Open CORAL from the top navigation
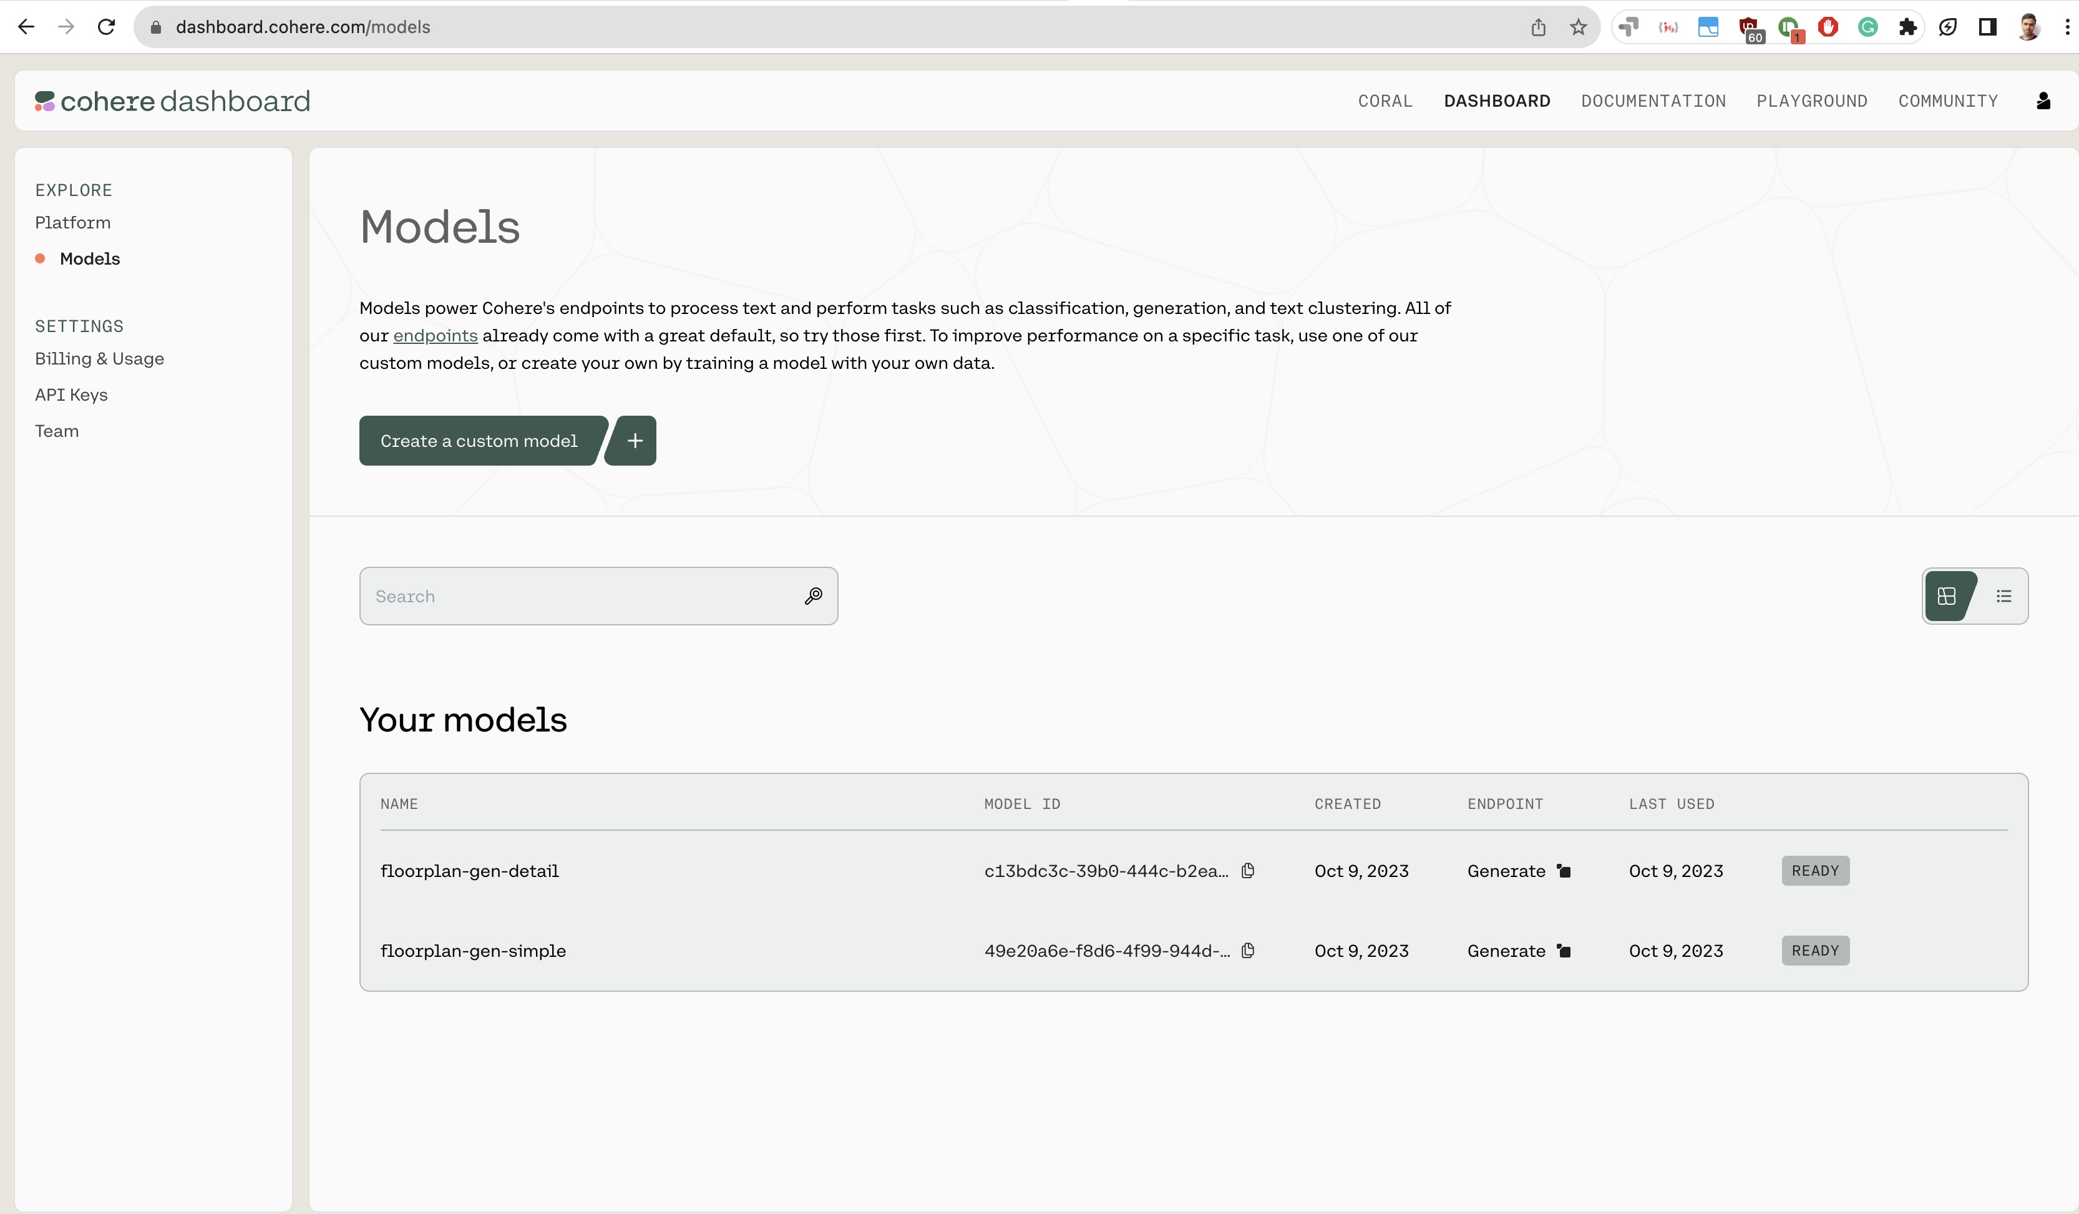Viewport: 2079px width, 1214px height. 1385,100
